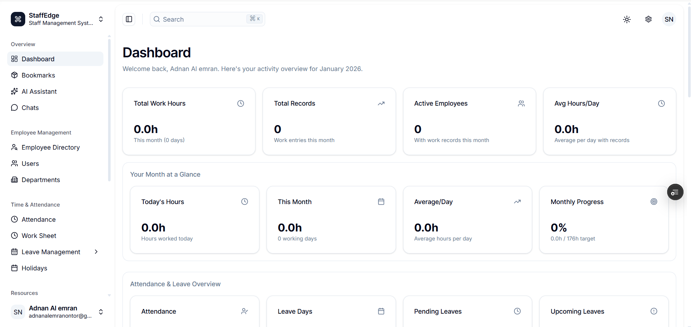Click the StaffEdge logo icon

pos(18,19)
